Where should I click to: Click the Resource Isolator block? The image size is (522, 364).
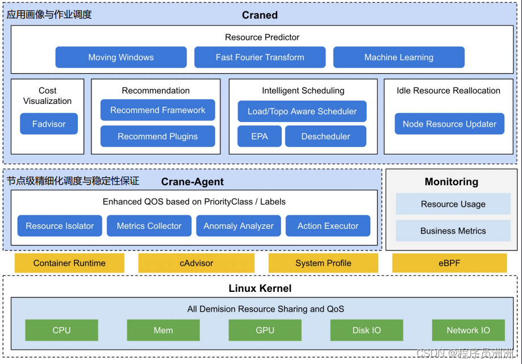tap(60, 225)
